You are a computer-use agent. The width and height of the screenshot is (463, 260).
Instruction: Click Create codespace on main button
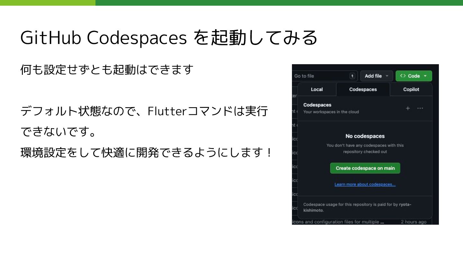[x=365, y=168]
